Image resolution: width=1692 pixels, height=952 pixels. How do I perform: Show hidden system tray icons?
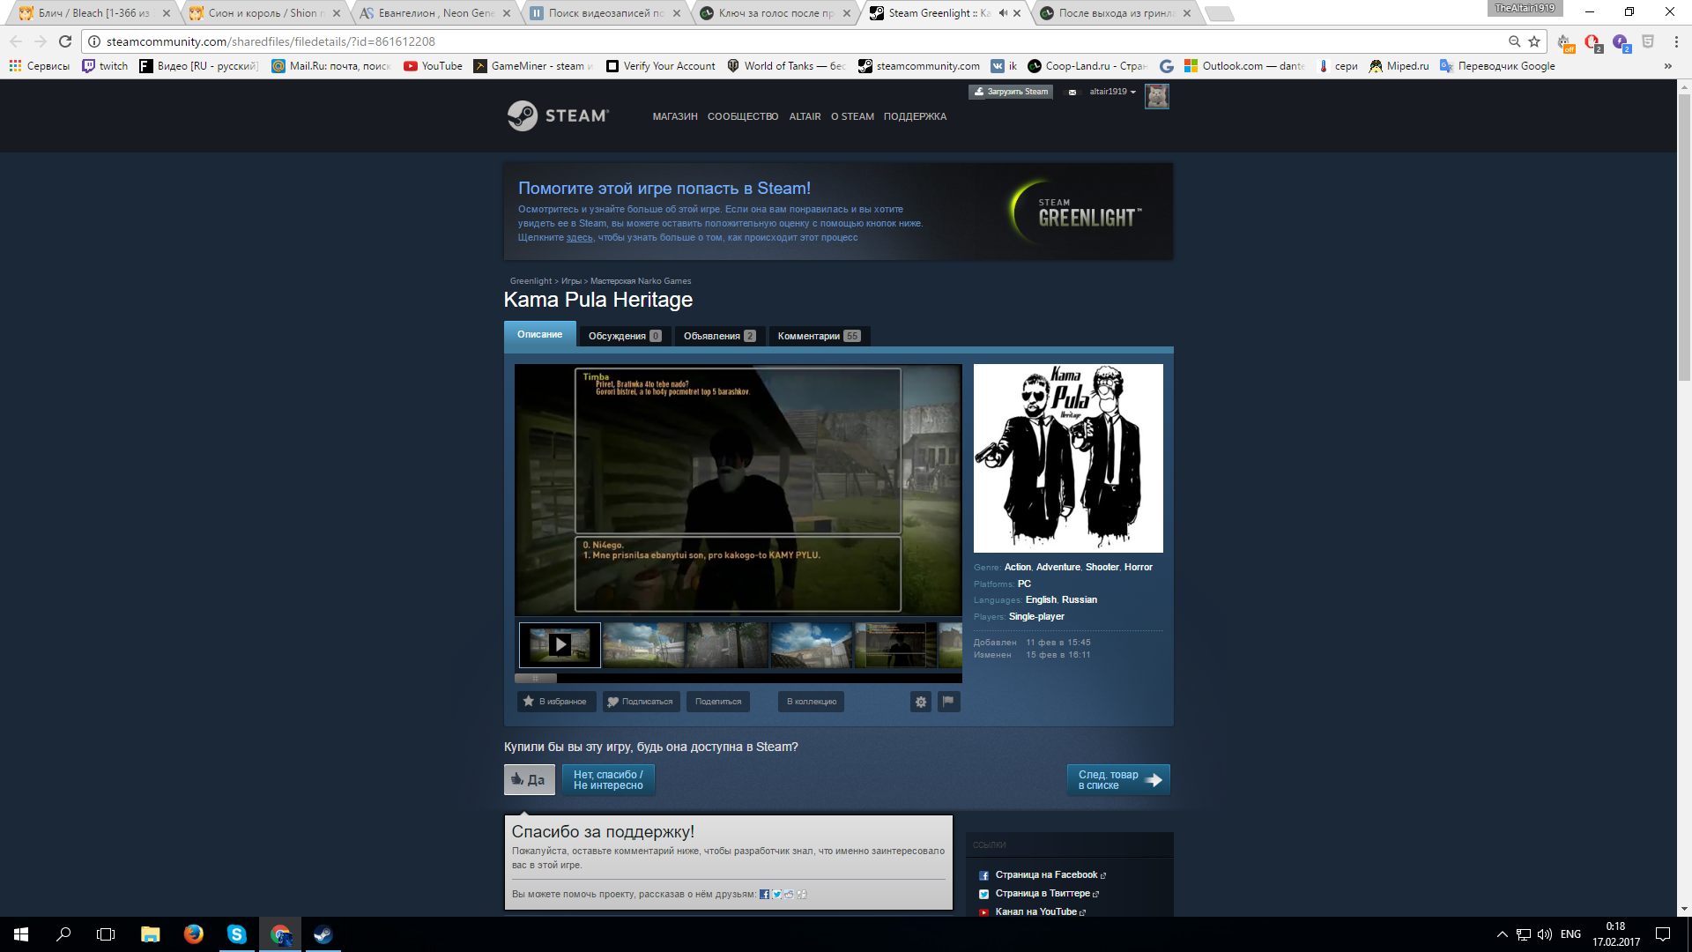1502,934
